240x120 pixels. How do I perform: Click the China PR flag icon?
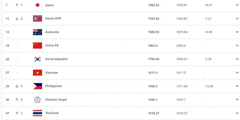pyautogui.click(x=37, y=46)
